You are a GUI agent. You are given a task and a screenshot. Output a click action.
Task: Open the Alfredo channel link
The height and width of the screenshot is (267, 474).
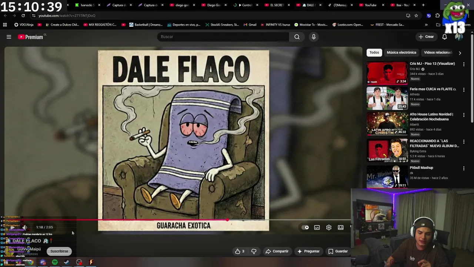click(x=415, y=95)
